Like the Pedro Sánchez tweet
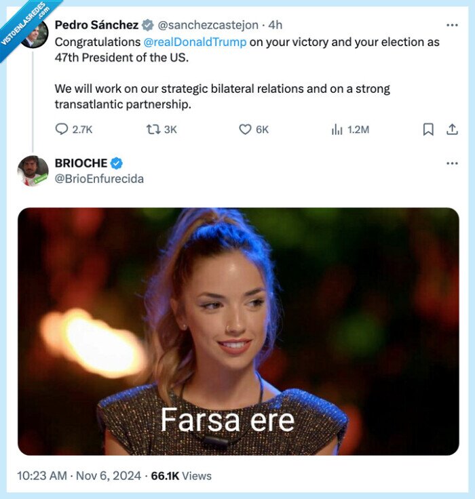Image resolution: width=475 pixels, height=499 pixels. (x=245, y=129)
